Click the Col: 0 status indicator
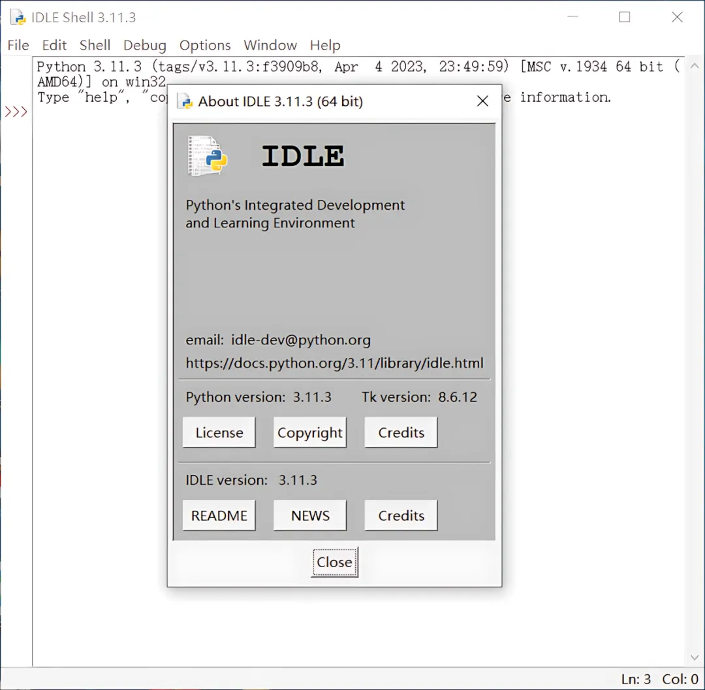Viewport: 705px width, 690px height. pyautogui.click(x=680, y=679)
